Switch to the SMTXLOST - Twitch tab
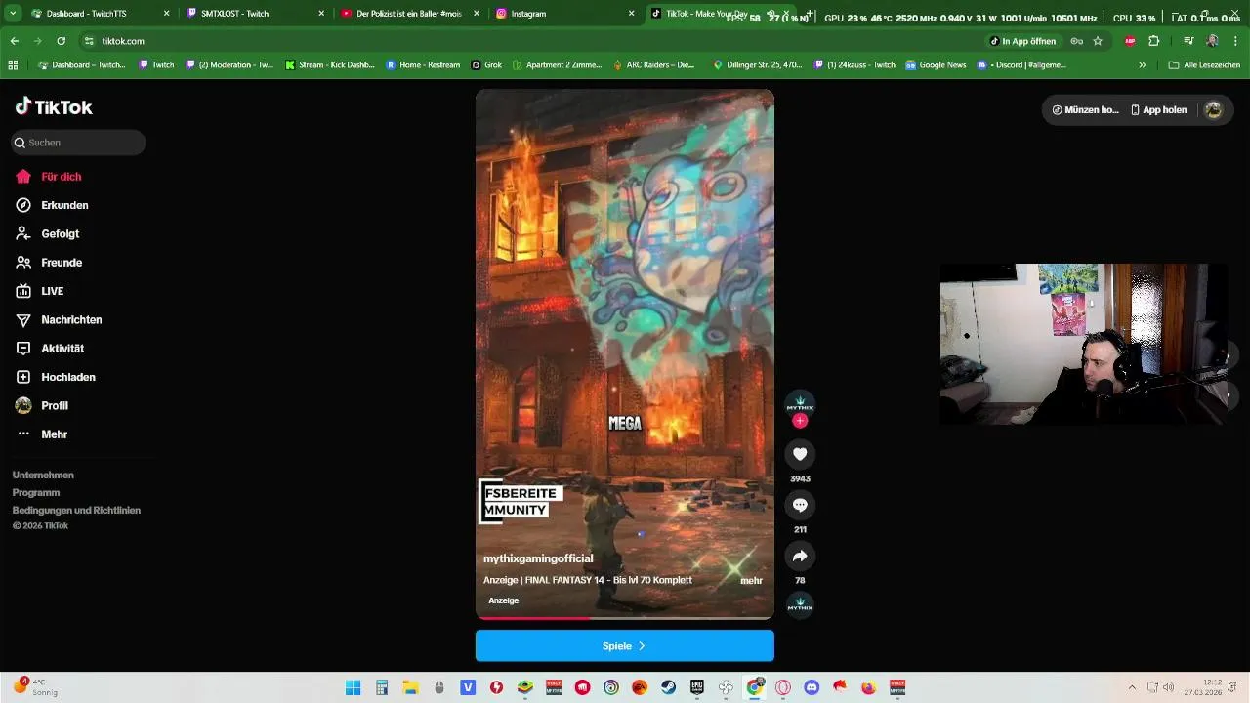1250x703 pixels. (254, 14)
